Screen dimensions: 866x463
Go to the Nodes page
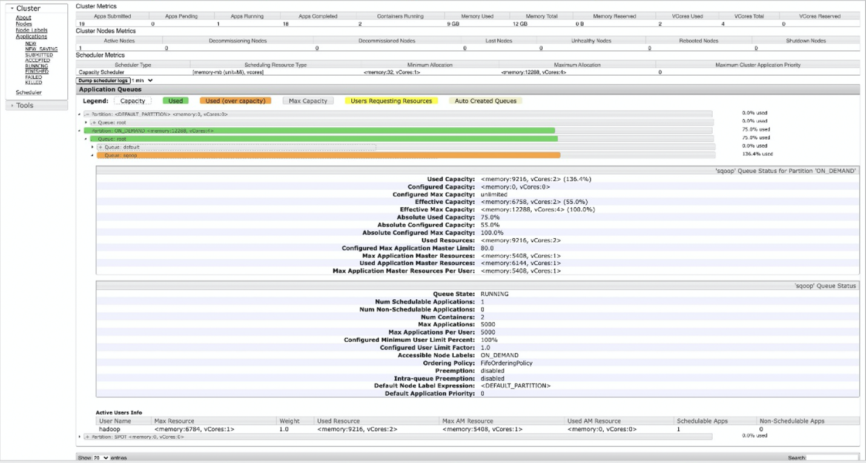[24, 24]
